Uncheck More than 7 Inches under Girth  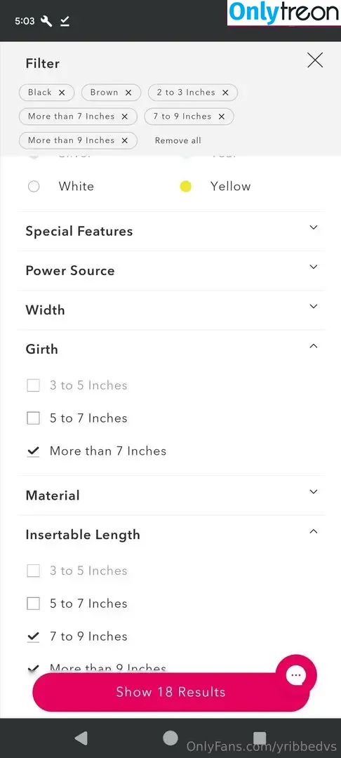(33, 451)
